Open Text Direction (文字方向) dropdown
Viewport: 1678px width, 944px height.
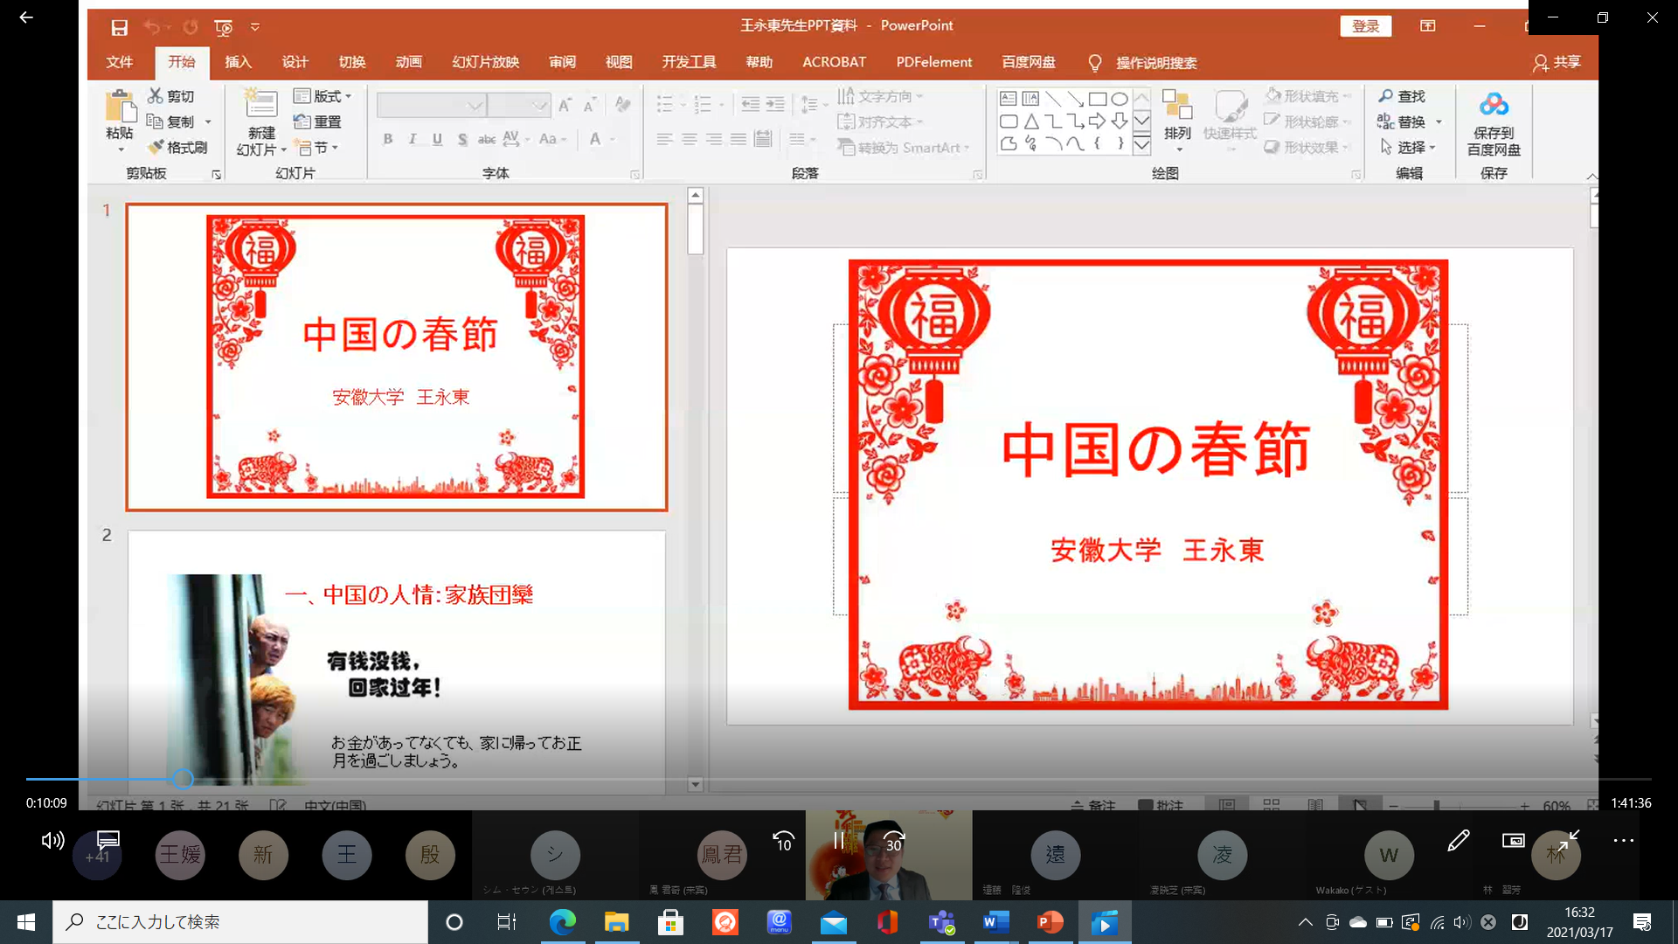tap(880, 96)
